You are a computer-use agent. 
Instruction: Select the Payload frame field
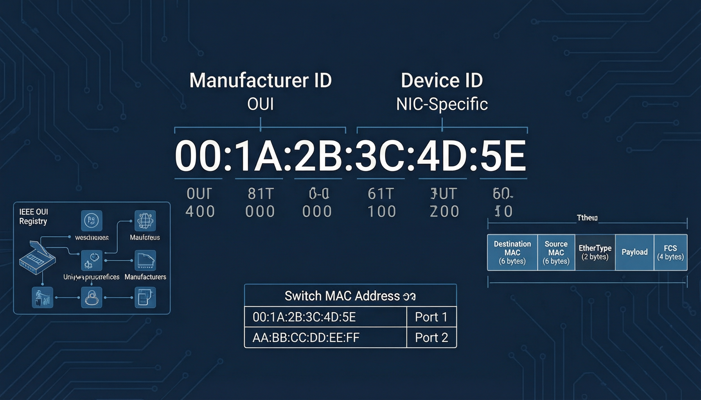point(634,252)
